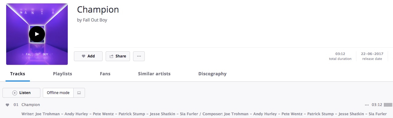Click the MANIA album cover thumbnail

coord(37,34)
